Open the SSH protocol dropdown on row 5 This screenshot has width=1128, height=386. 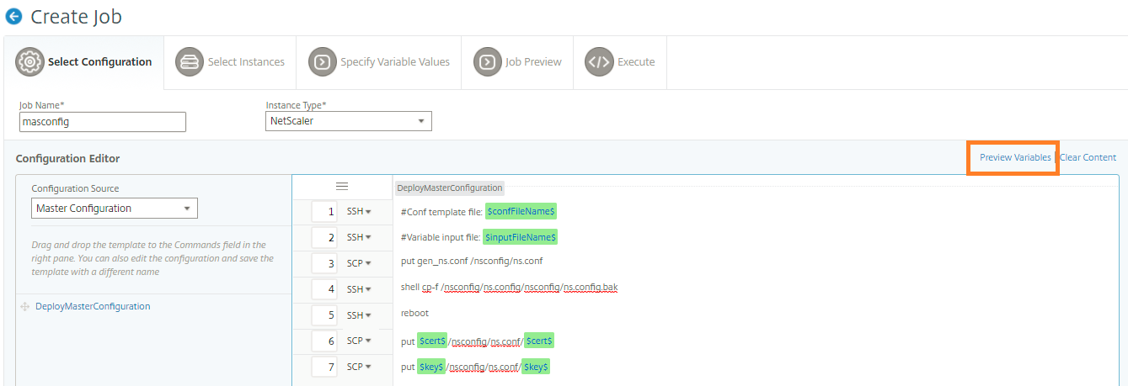point(359,315)
